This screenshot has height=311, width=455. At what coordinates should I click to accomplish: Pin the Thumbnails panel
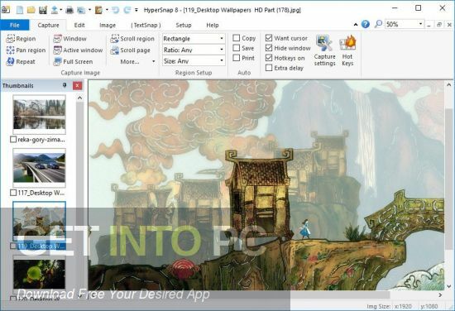[x=65, y=85]
